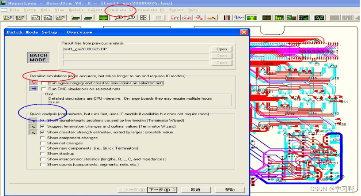This screenshot has width=361, height=196.
Task: Click the select-by-NET toolbar icon
Action: [x=175, y=18]
